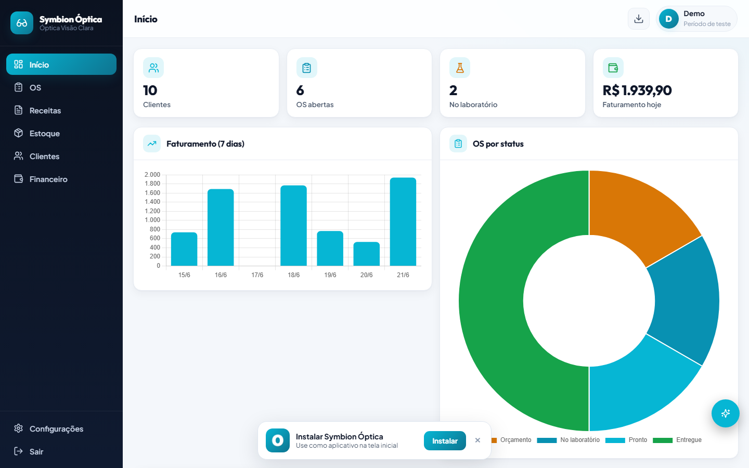Click the wallet icon above Faturamento hoje
The image size is (749, 468).
click(x=613, y=68)
